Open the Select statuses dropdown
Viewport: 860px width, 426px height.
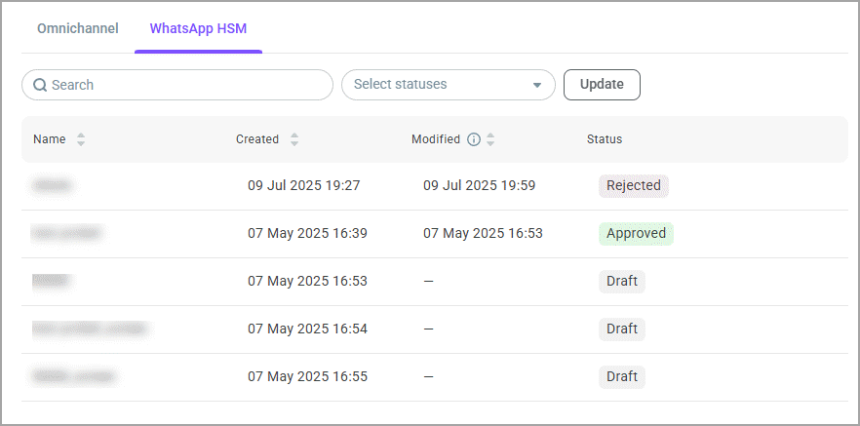[449, 85]
